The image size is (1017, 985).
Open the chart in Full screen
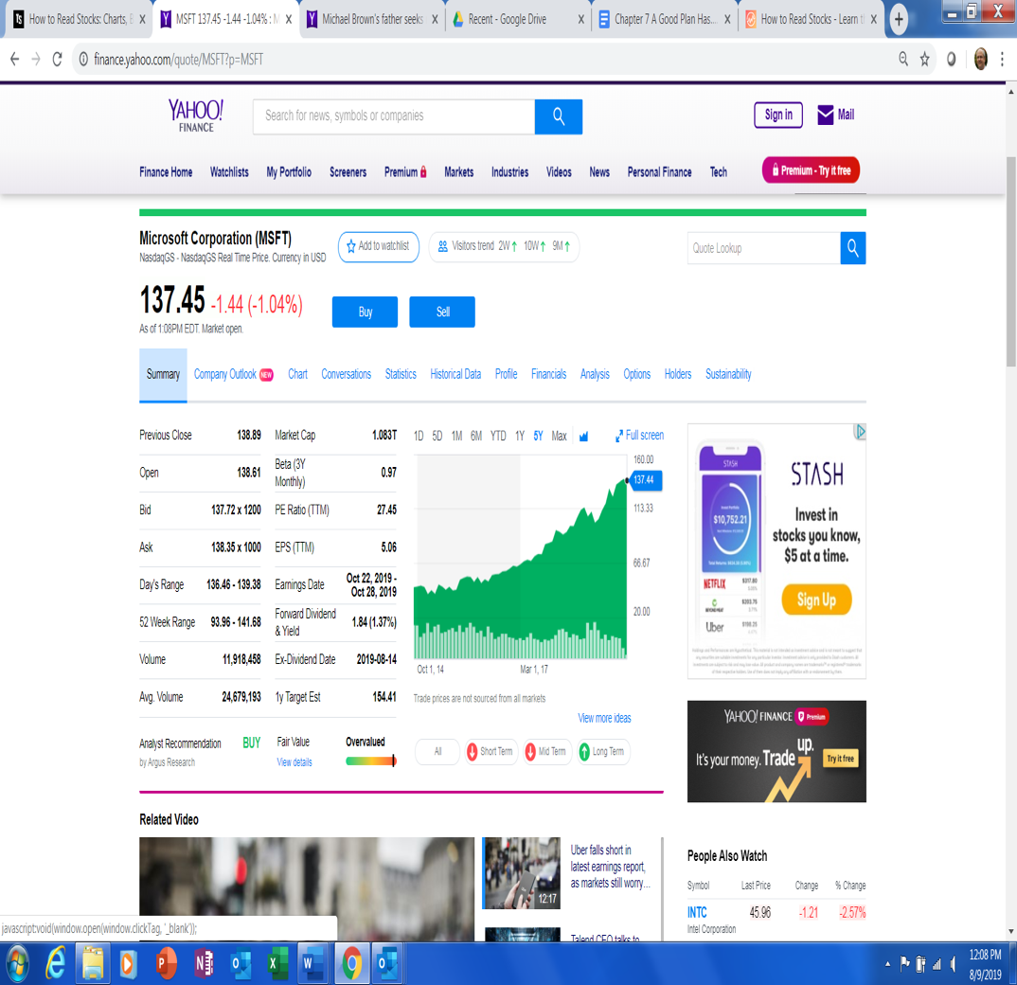[x=639, y=436]
